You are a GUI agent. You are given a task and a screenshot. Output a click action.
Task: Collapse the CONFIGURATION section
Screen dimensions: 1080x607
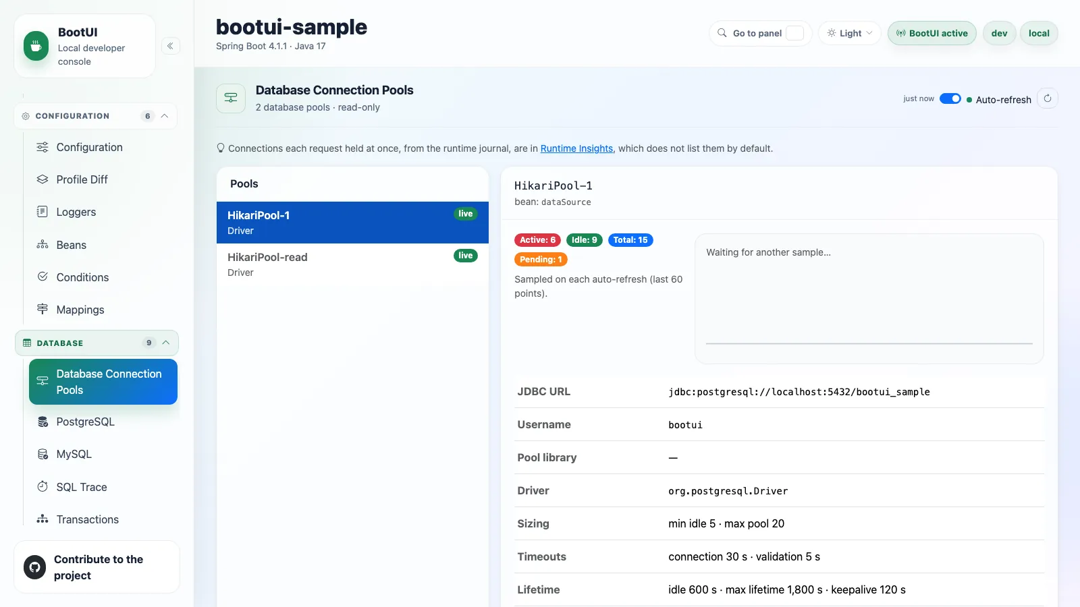95,116
